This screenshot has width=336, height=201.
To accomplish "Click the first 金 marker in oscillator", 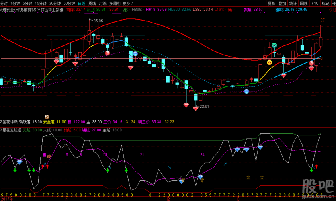I will click(248, 177).
